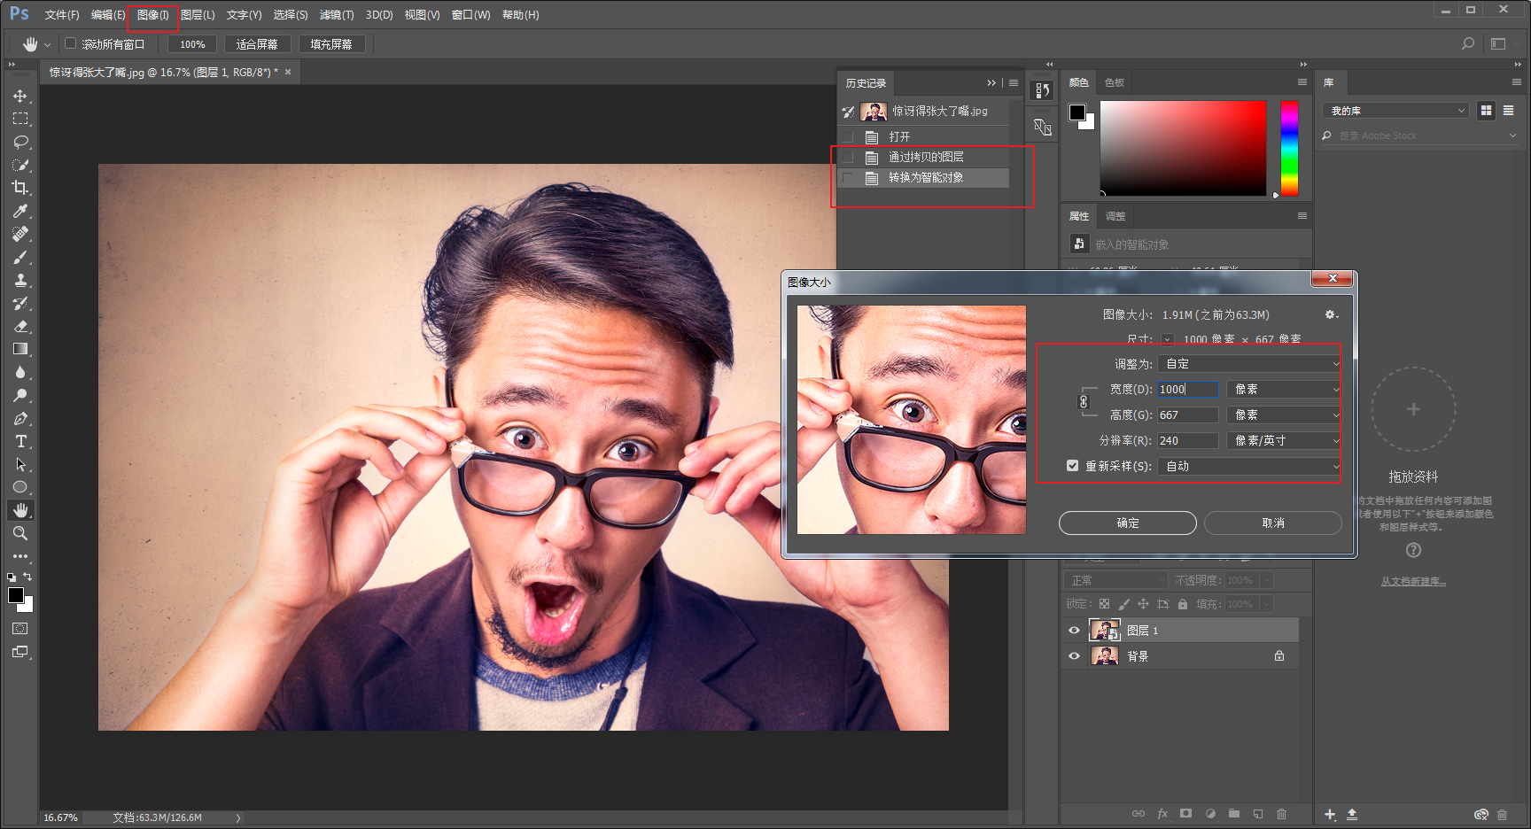
Task: Select the Brush tool
Action: point(20,257)
